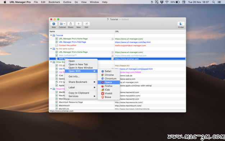Click the Wi-Fi status icon
This screenshot has height=141, width=225.
(x=167, y=2)
